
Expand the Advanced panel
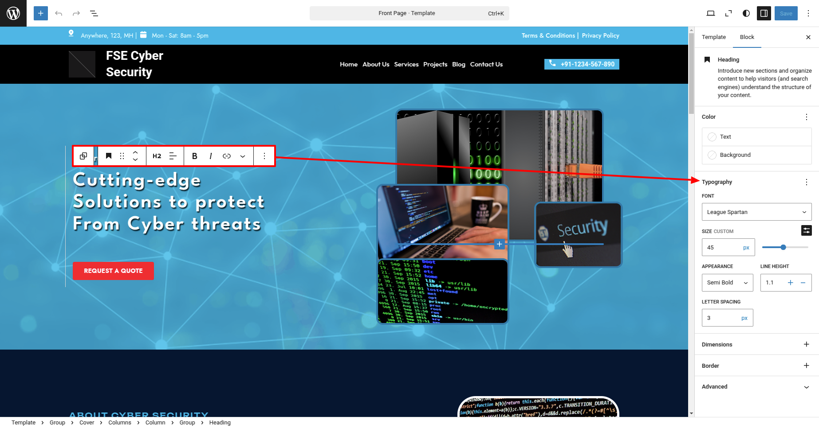pyautogui.click(x=757, y=387)
